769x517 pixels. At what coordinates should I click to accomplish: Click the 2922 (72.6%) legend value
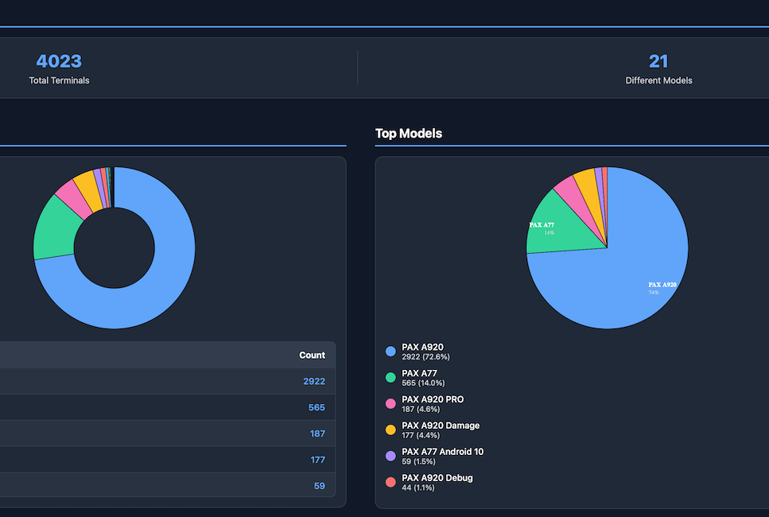coord(425,356)
